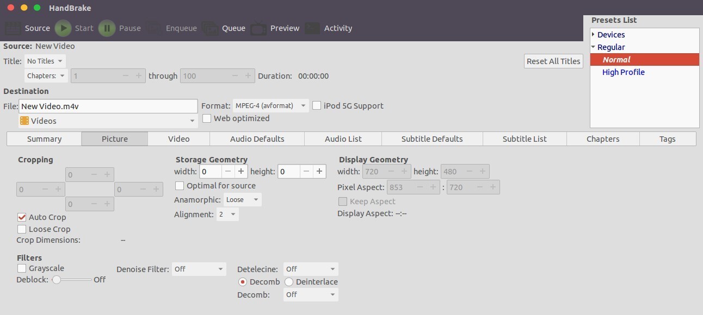This screenshot has height=315, width=703.
Task: Open the Preview television icon
Action: (x=258, y=28)
